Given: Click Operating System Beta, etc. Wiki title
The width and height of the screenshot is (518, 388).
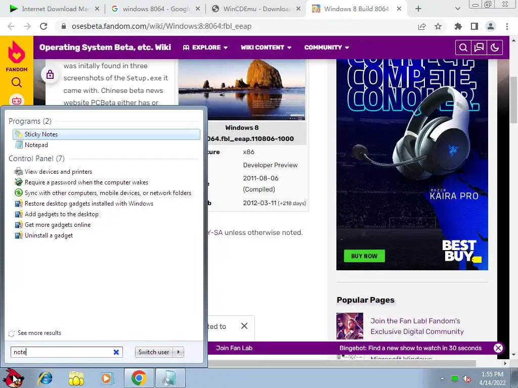Looking at the screenshot, I should 105,47.
